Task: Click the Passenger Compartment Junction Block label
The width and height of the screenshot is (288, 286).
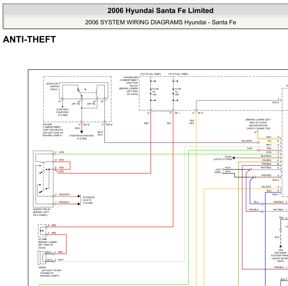Action: [x=128, y=86]
